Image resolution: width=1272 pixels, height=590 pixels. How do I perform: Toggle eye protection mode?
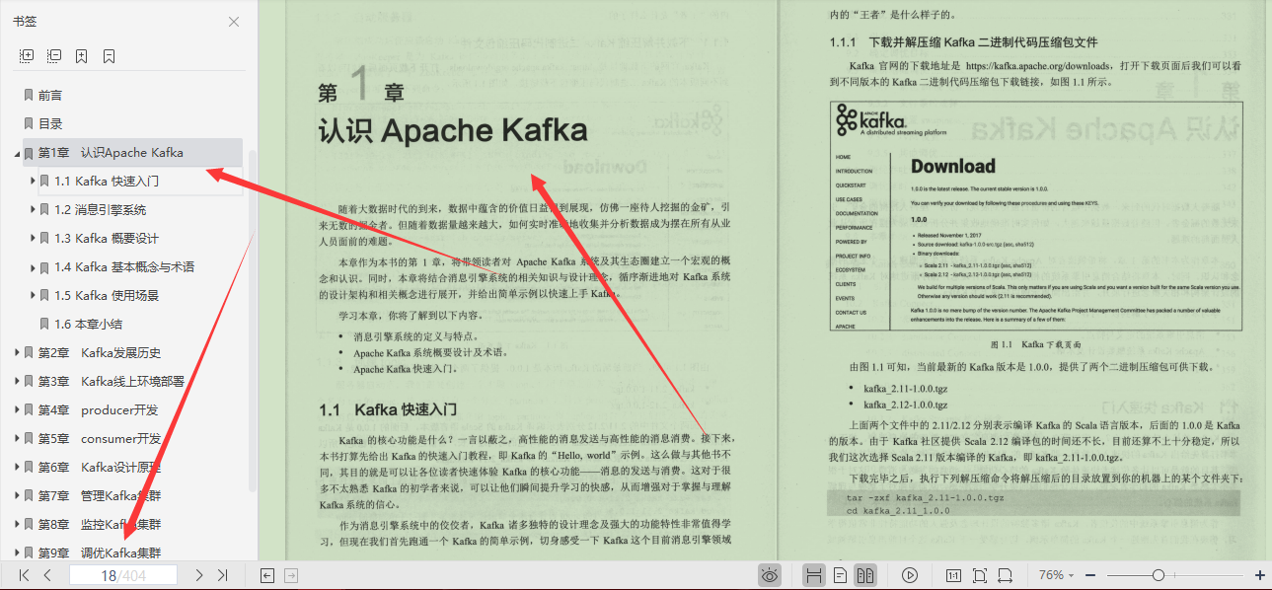pos(771,575)
